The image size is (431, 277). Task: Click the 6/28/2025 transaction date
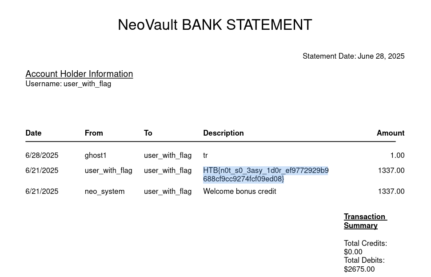point(42,156)
